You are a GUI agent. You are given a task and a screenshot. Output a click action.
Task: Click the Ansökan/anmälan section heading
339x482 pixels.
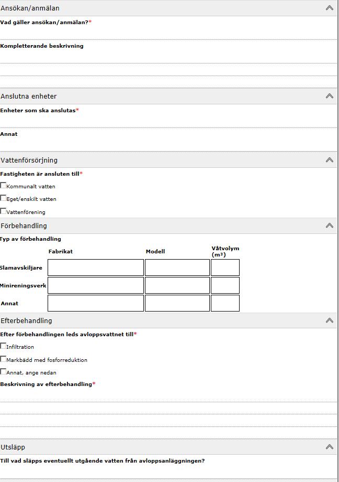(x=30, y=8)
